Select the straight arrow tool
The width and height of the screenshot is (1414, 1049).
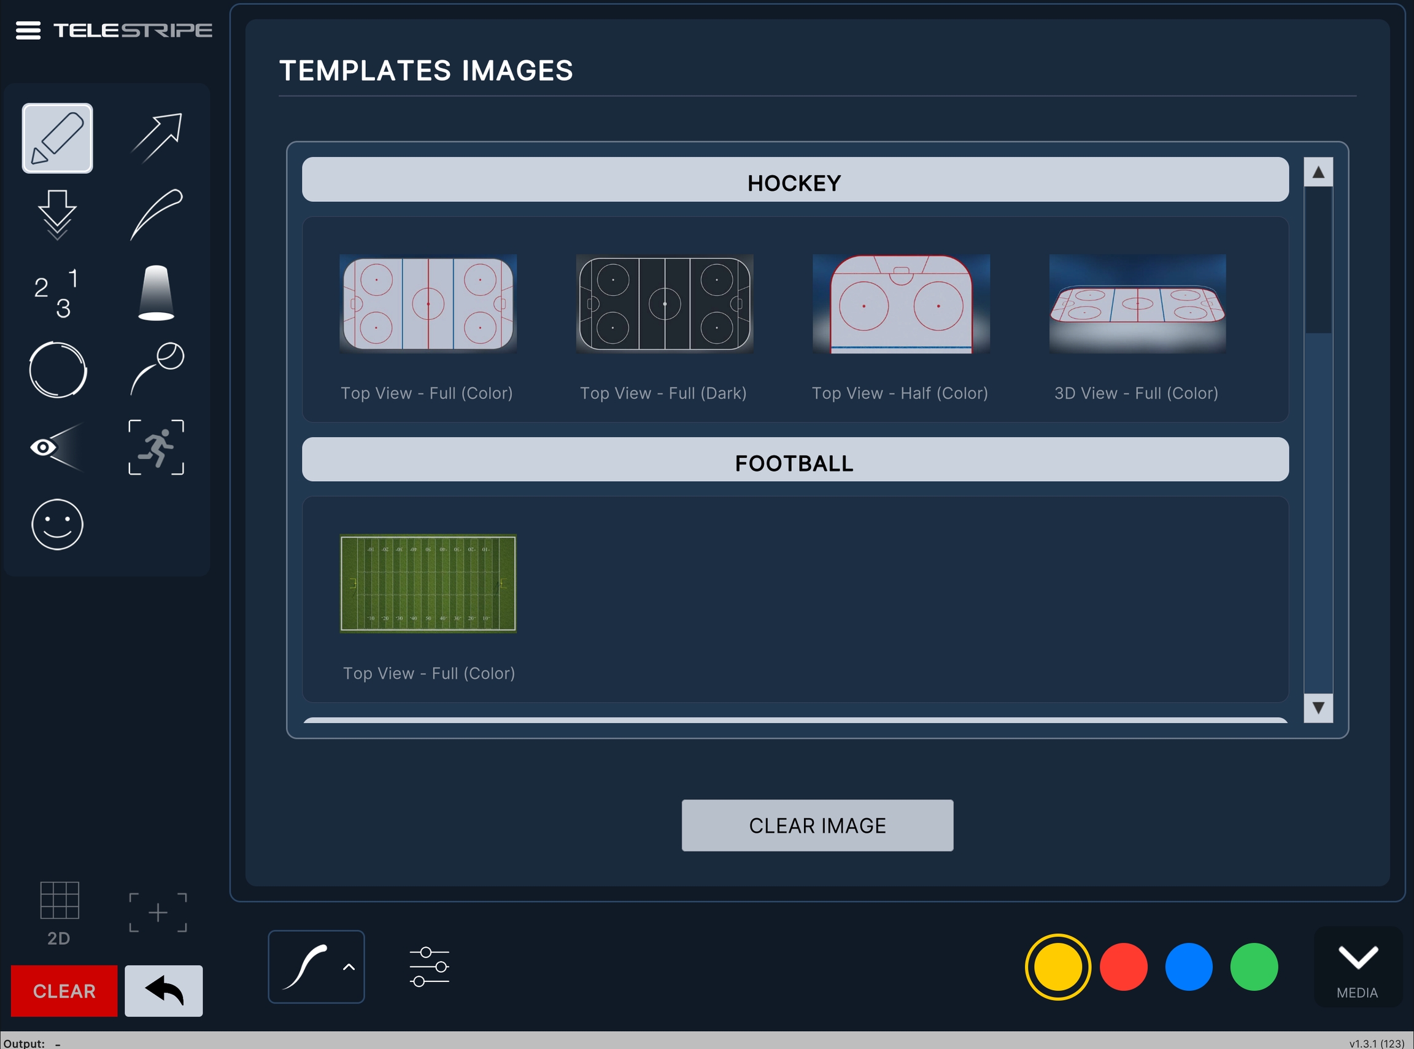(x=157, y=137)
